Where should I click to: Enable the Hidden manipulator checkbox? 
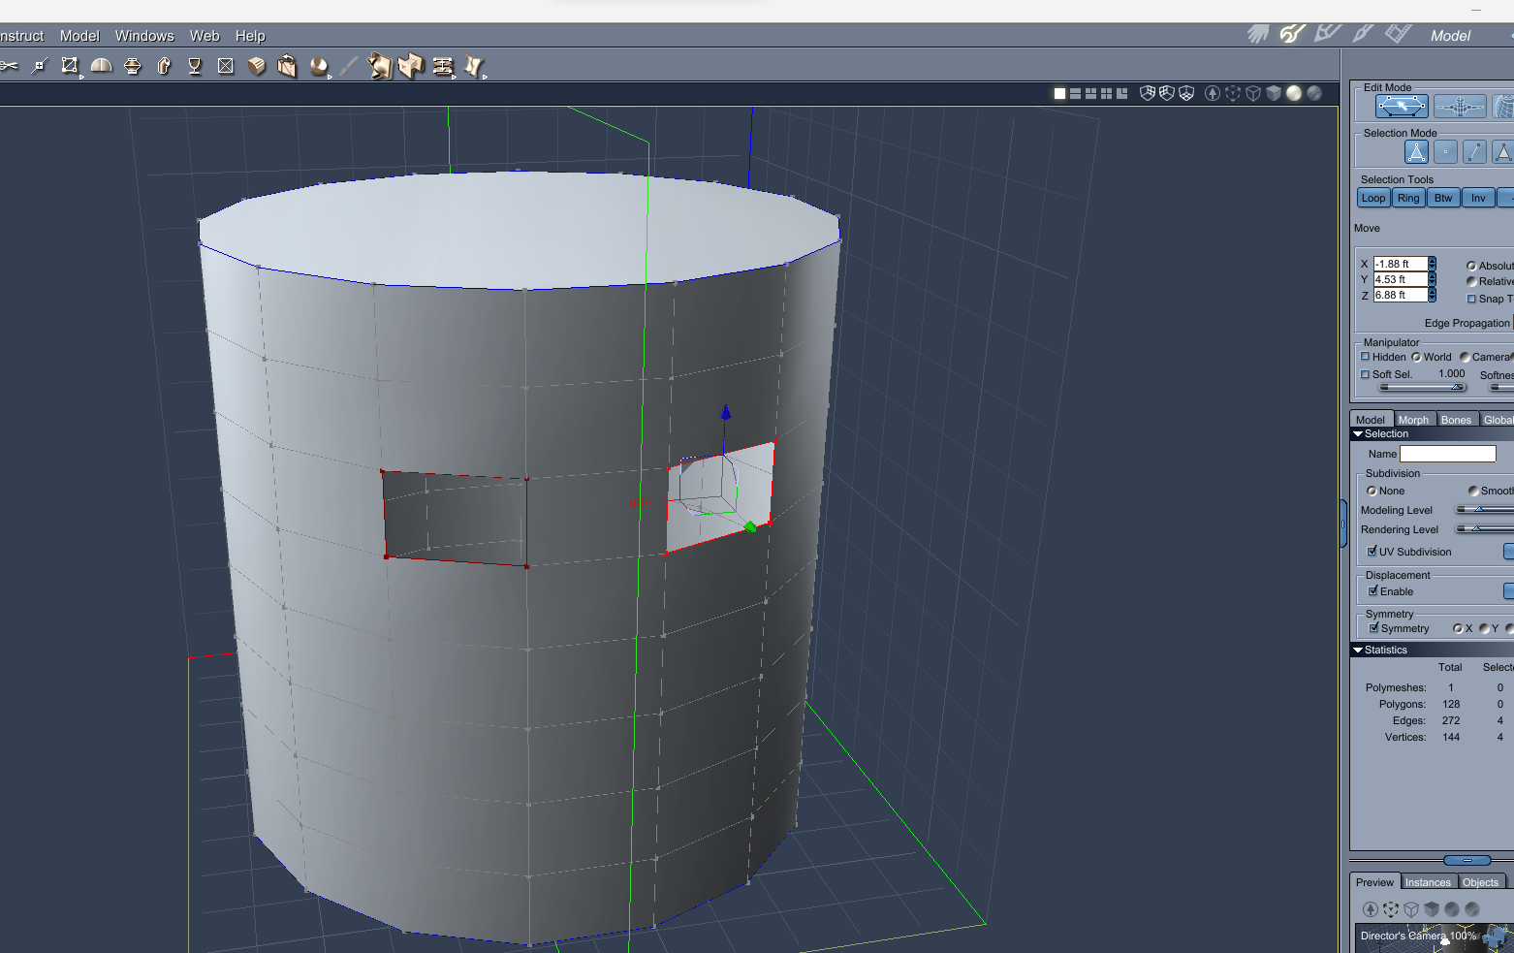(x=1366, y=357)
